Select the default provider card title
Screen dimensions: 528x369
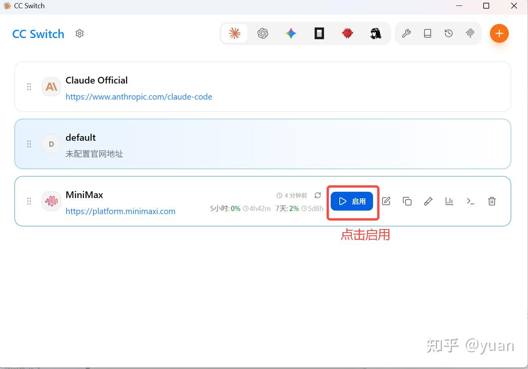coord(81,138)
